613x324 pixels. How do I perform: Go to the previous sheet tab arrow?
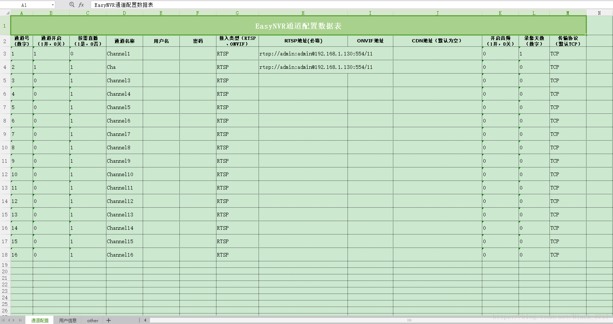9,320
